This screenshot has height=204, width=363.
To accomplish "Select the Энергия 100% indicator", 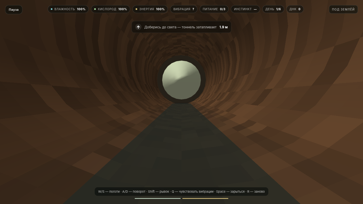I will [150, 9].
